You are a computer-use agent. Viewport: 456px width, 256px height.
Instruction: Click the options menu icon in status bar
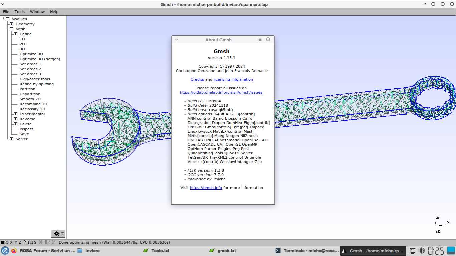point(2,242)
